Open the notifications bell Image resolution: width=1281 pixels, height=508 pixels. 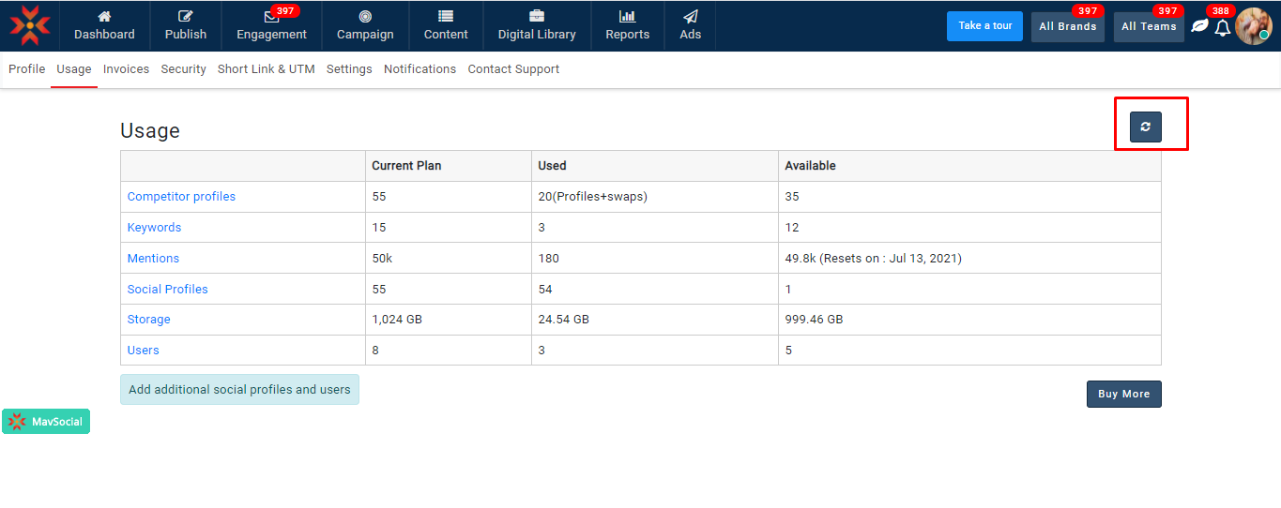1222,27
